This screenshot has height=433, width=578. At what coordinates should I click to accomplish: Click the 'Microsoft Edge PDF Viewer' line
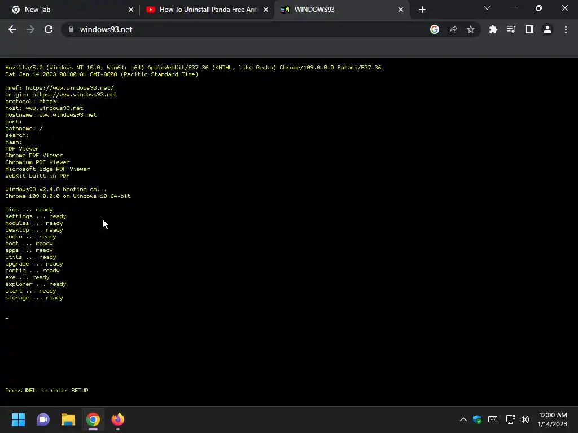pos(47,169)
